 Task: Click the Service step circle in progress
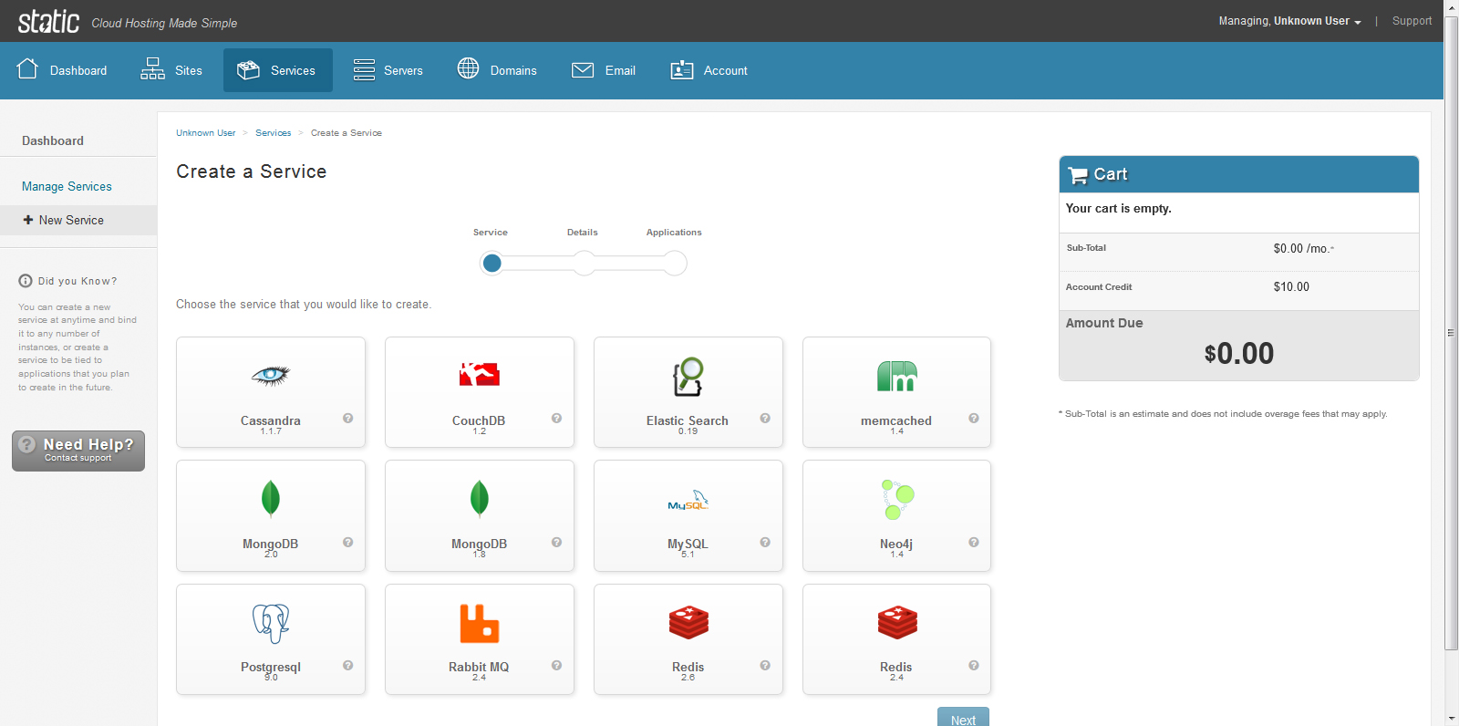(492, 263)
